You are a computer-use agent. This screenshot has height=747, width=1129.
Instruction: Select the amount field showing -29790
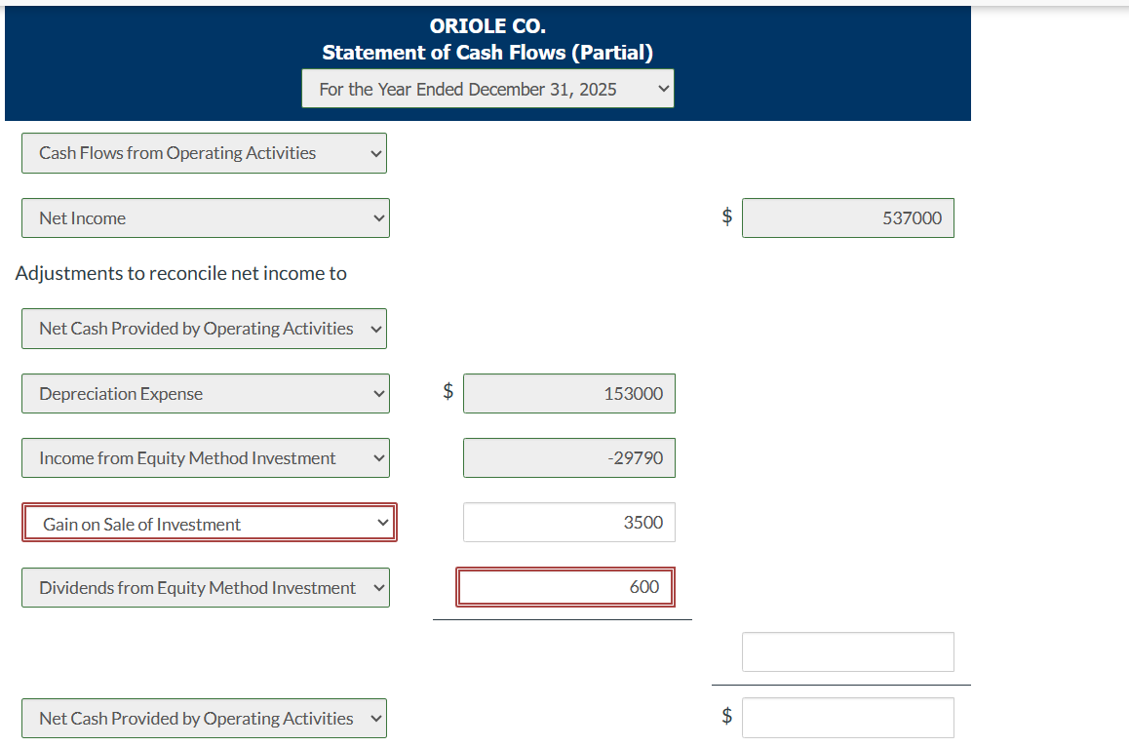click(x=568, y=457)
